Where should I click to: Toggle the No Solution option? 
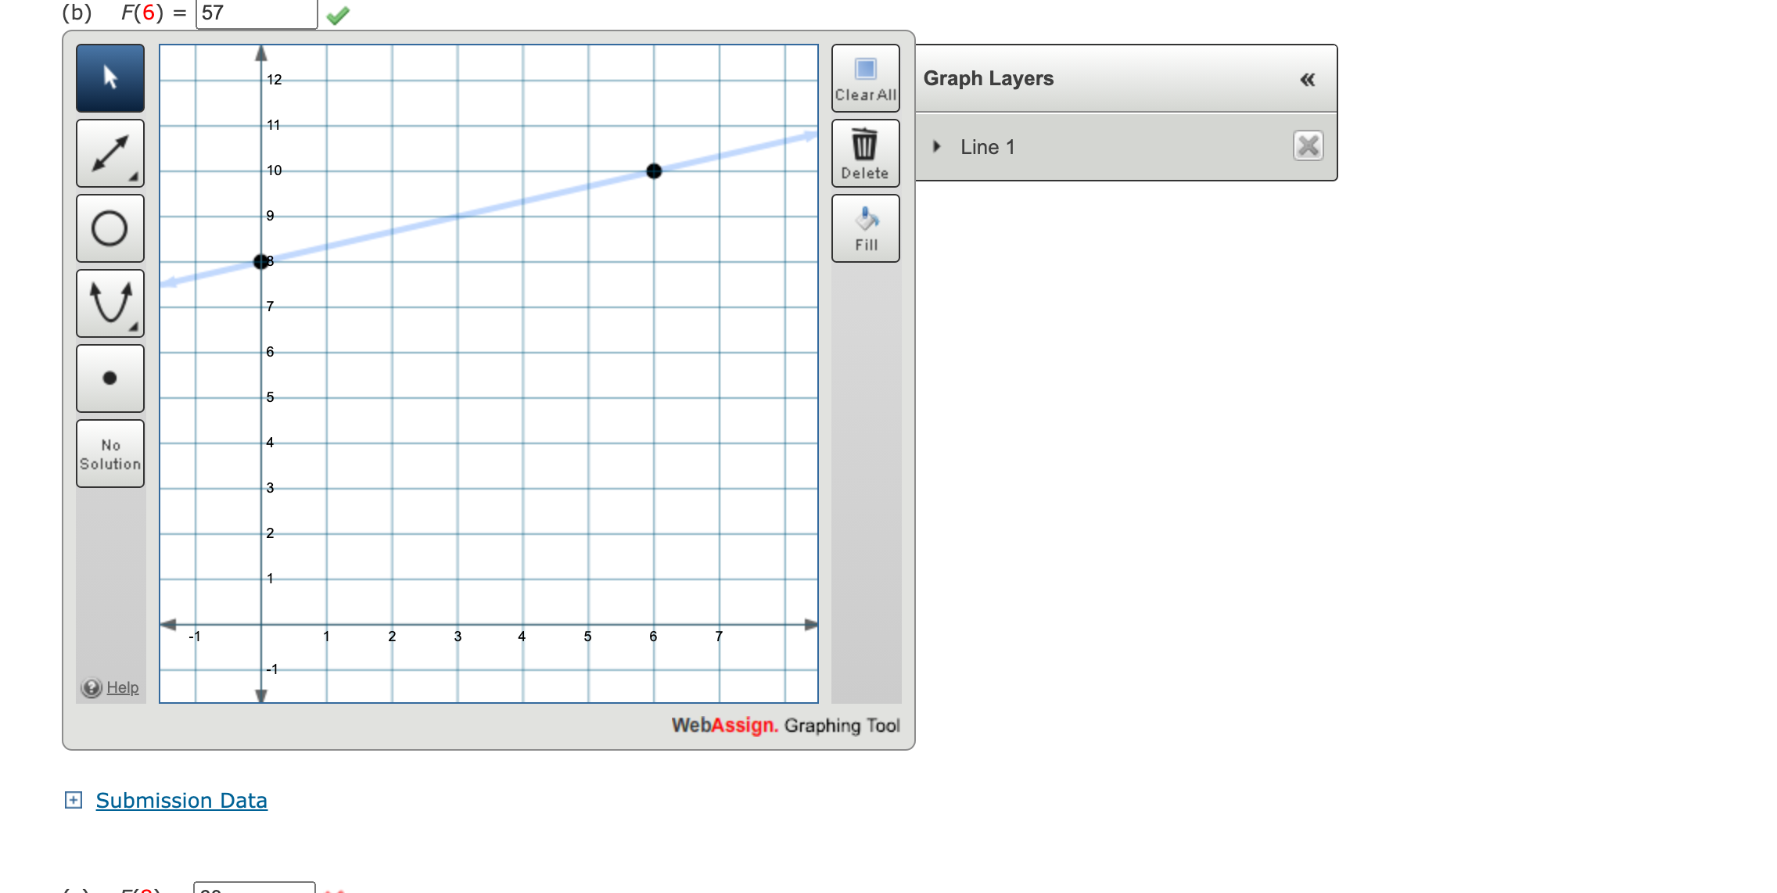[109, 454]
